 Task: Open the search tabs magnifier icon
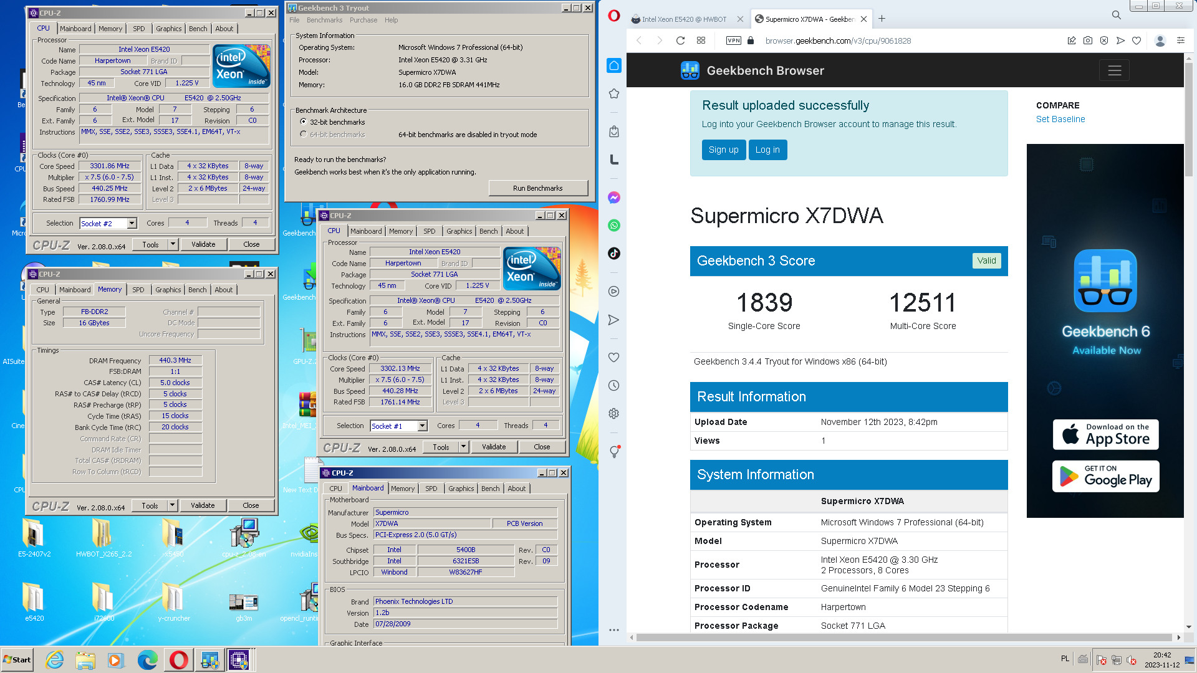1117,15
